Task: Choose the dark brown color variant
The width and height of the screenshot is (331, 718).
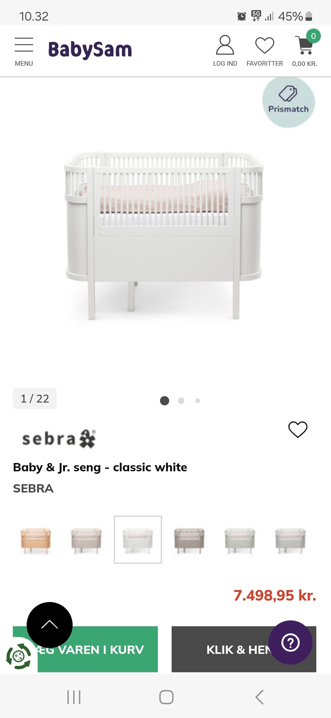Action: (189, 540)
